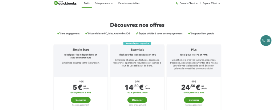Viewport: 273px width, 110px height.
Task: Open the Experts-comptables menu item
Action: [x=129, y=3]
